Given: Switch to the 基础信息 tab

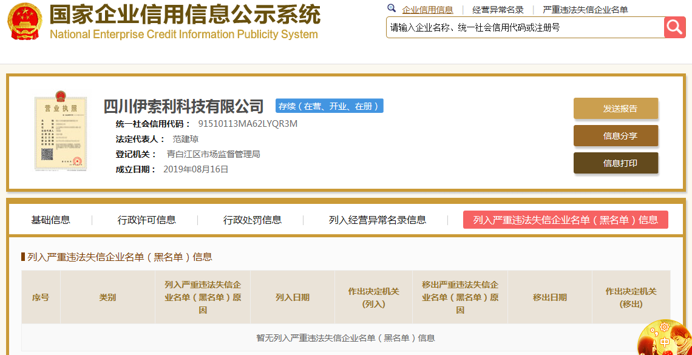Looking at the screenshot, I should click(x=51, y=220).
